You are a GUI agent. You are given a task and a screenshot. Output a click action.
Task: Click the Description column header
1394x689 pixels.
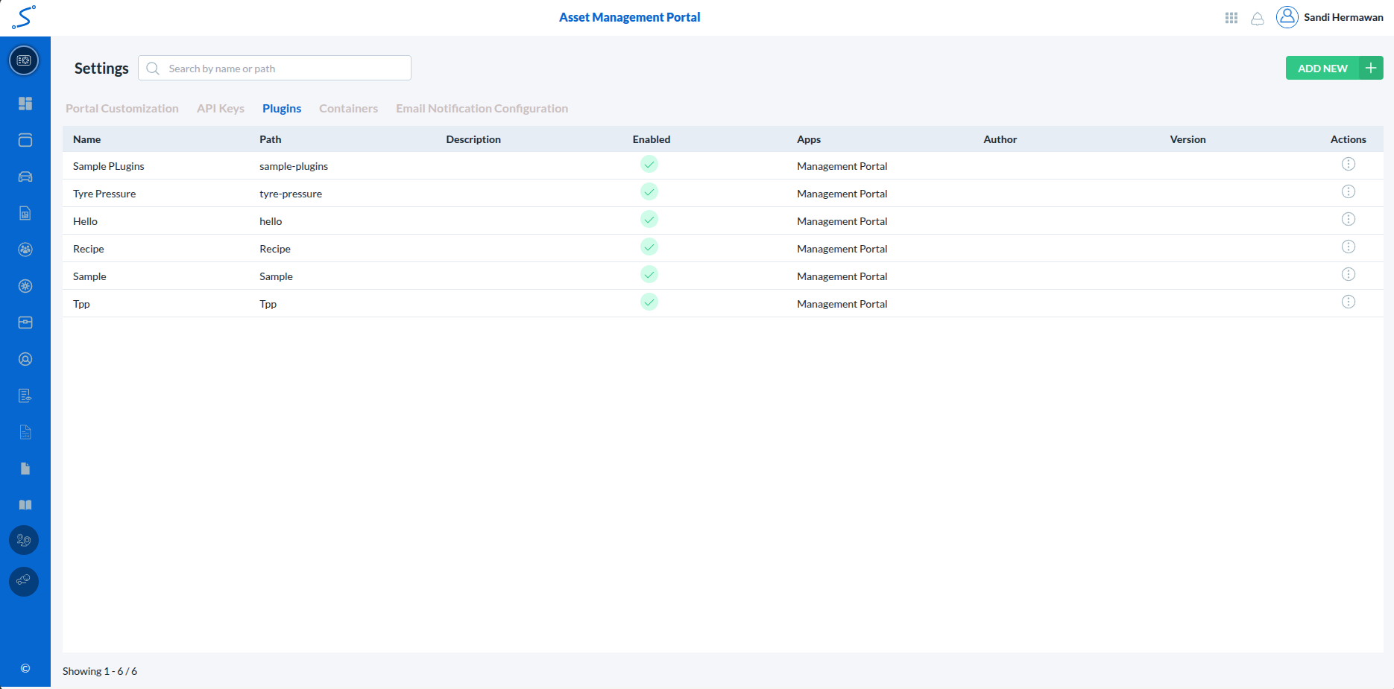click(x=473, y=139)
